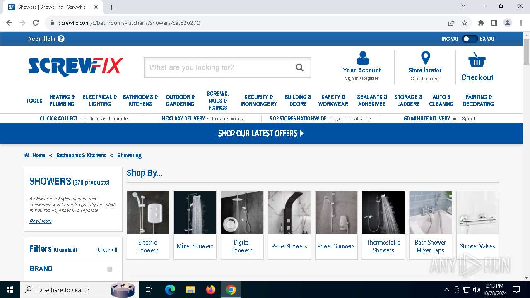The width and height of the screenshot is (530, 298).
Task: Click the Home breadcrumb house icon
Action: coord(26,155)
